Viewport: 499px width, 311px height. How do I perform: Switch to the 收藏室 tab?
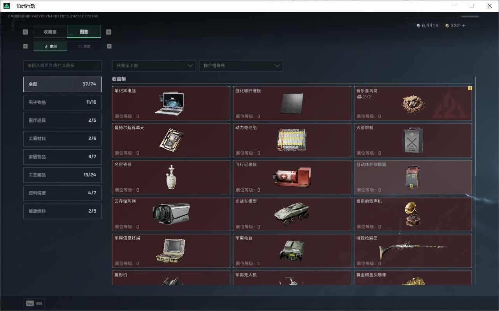pos(50,32)
